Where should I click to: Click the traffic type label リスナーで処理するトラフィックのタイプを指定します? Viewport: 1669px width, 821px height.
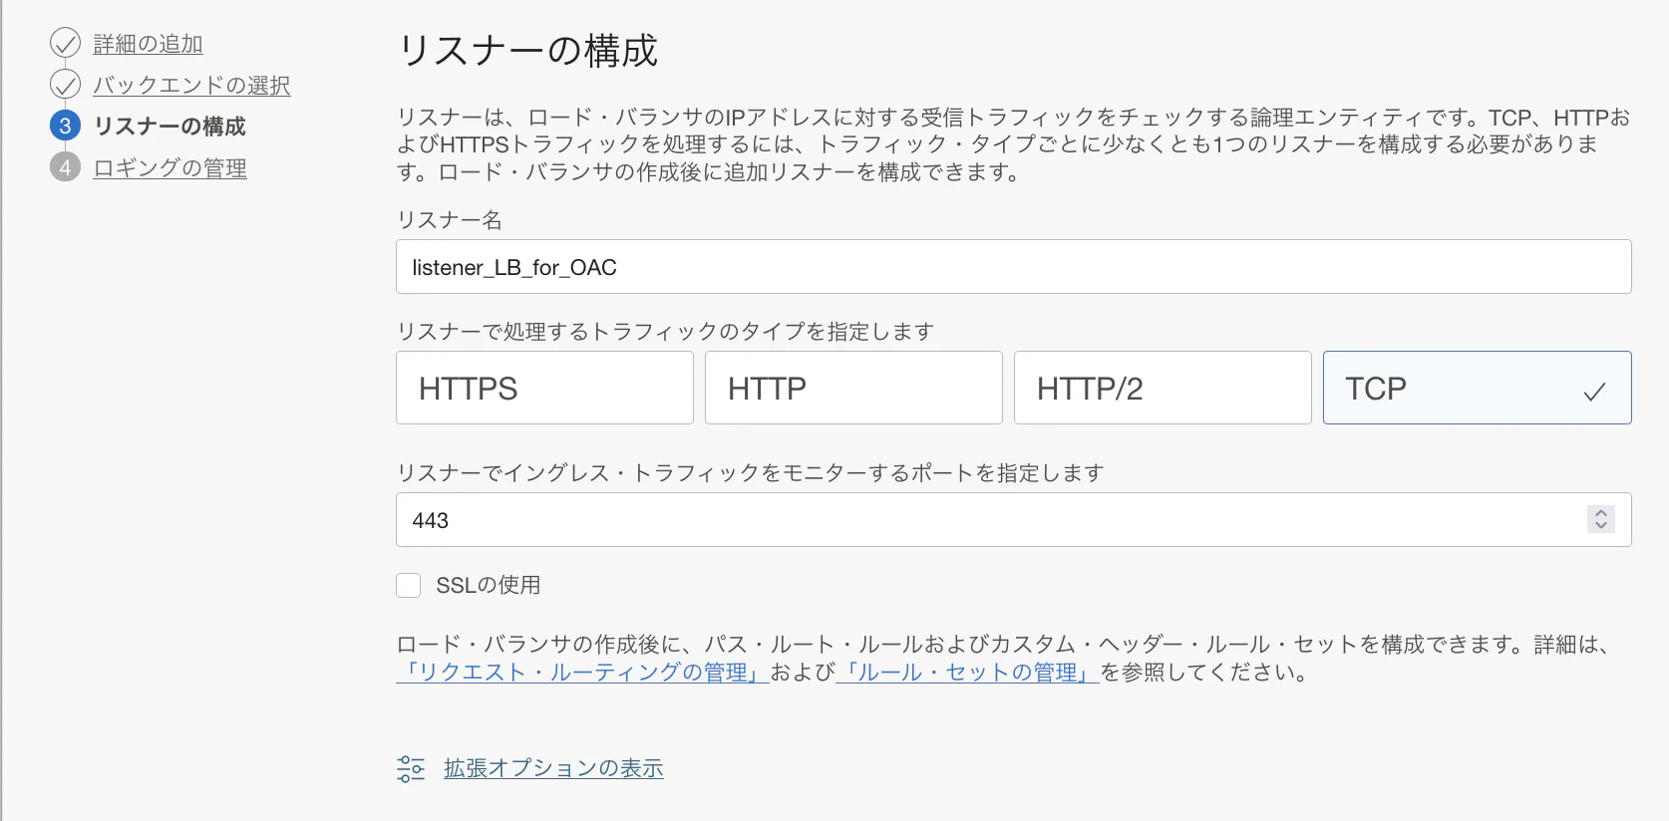(x=665, y=332)
